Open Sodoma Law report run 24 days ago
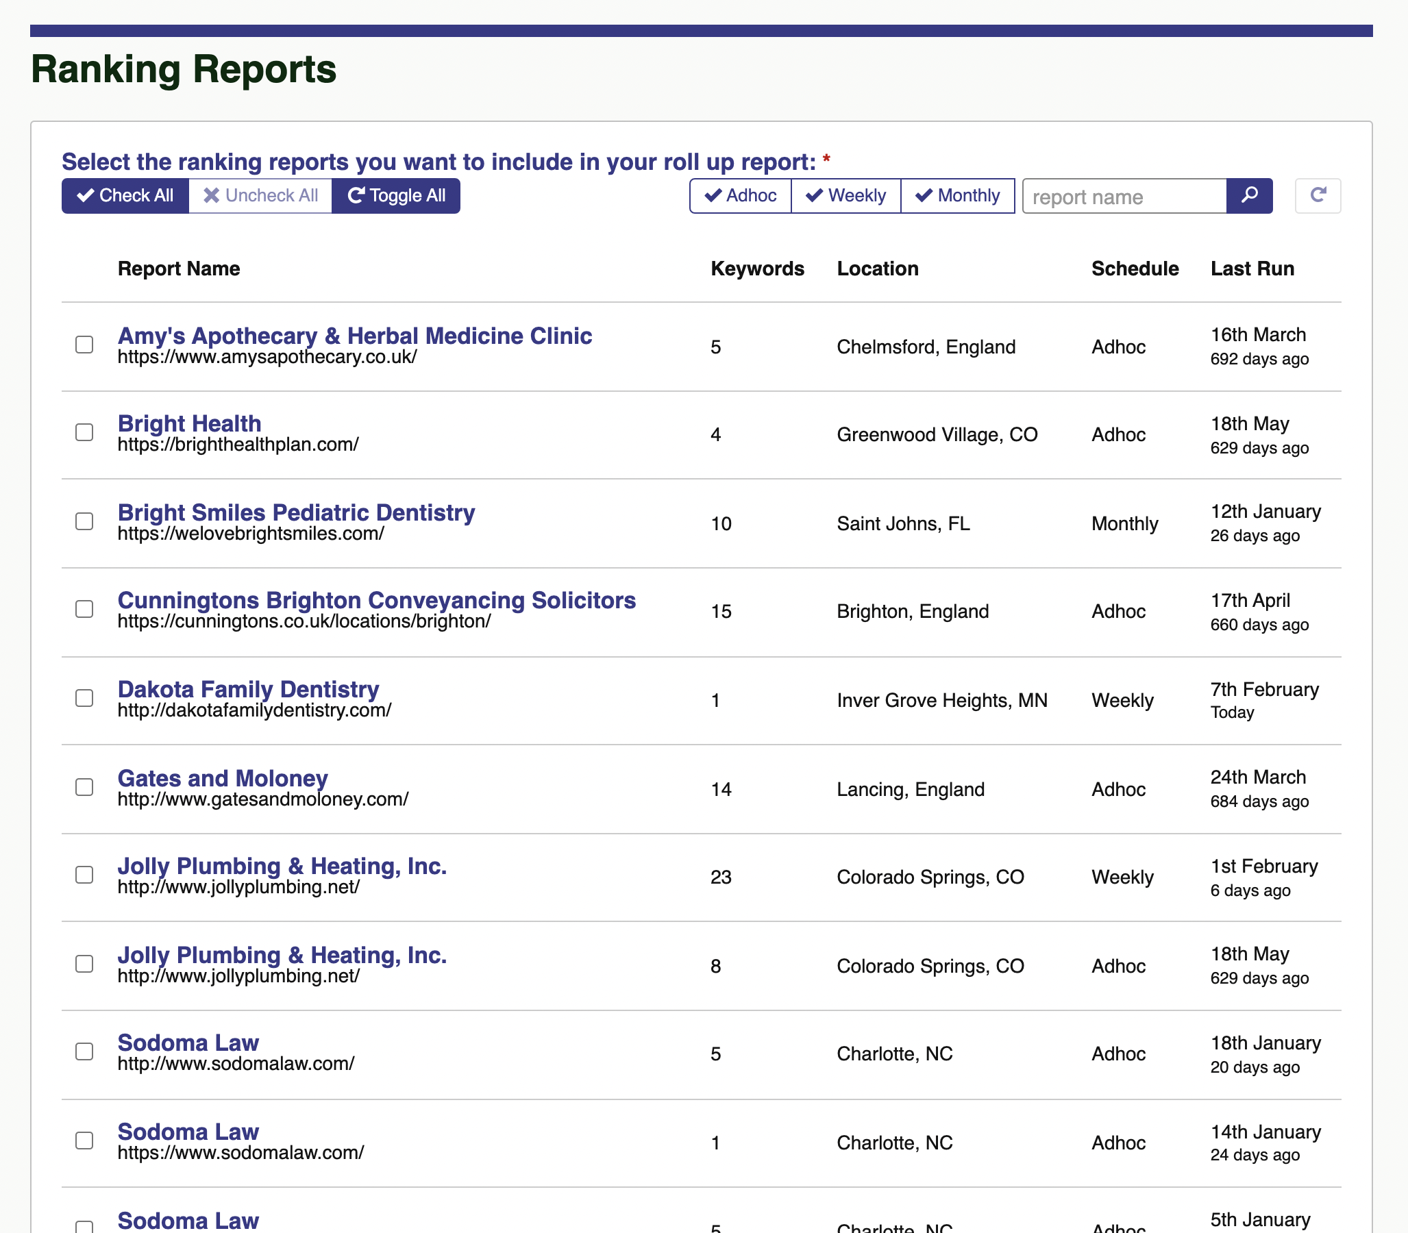Image resolution: width=1408 pixels, height=1233 pixels. coord(188,1132)
